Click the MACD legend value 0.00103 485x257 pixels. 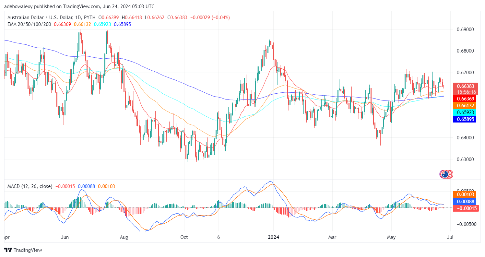106,186
